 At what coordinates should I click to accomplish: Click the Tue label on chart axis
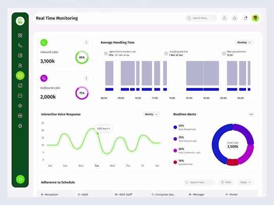(97, 166)
